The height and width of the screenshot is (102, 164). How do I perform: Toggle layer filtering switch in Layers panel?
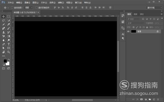click(x=162, y=19)
